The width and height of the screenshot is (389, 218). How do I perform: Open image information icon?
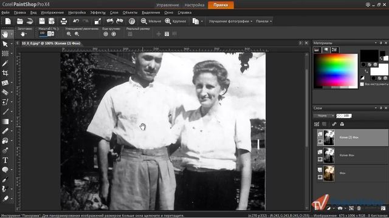(x=132, y=21)
